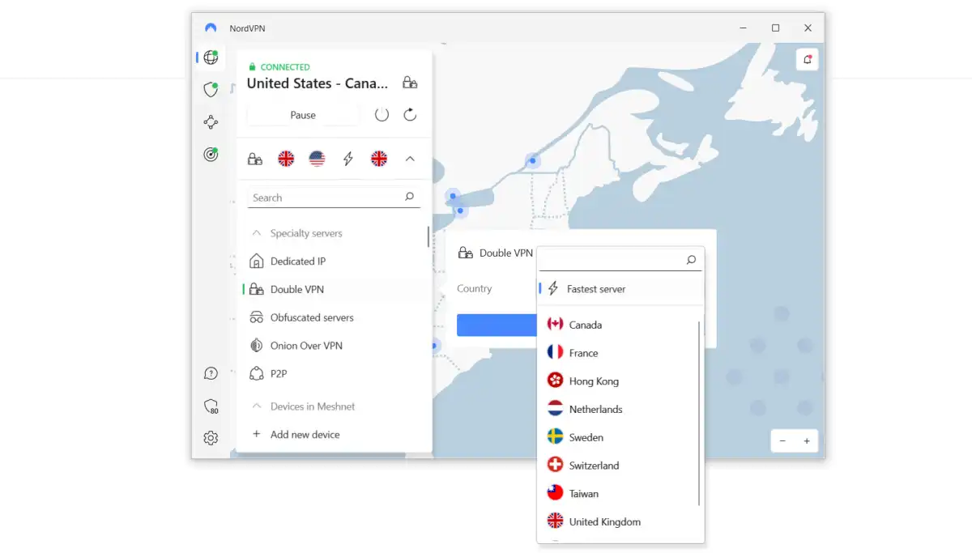Click the reconnect refresh icon
This screenshot has height=553, width=972.
[410, 115]
